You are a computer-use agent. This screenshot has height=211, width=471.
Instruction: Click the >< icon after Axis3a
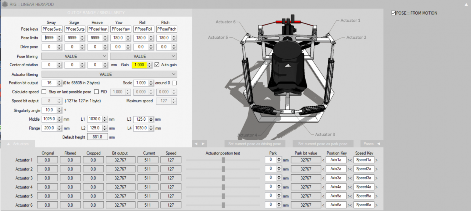pyautogui.click(x=350, y=178)
